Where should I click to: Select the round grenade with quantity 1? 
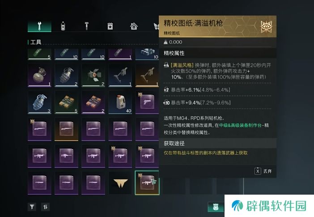tap(39, 75)
